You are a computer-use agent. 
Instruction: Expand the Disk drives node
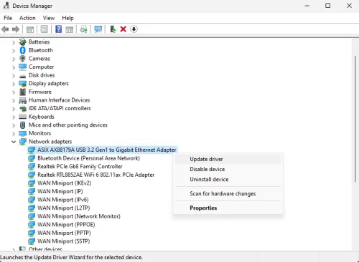click(x=14, y=76)
